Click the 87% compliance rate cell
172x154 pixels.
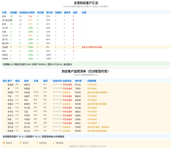30,20
